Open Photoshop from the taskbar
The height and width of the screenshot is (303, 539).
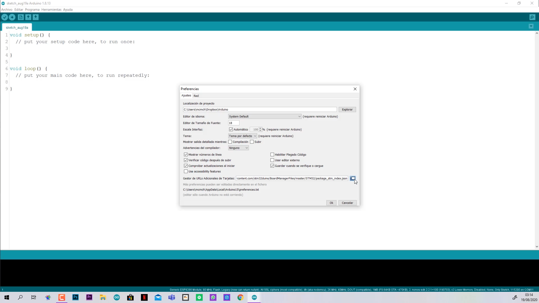(x=76, y=297)
